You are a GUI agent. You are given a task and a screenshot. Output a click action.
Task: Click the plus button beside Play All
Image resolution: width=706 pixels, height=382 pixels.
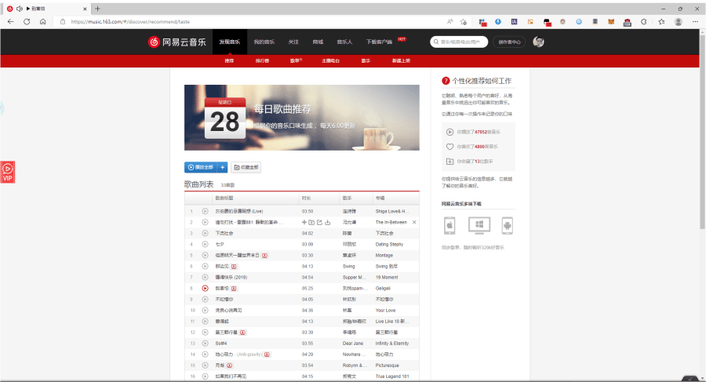(223, 167)
